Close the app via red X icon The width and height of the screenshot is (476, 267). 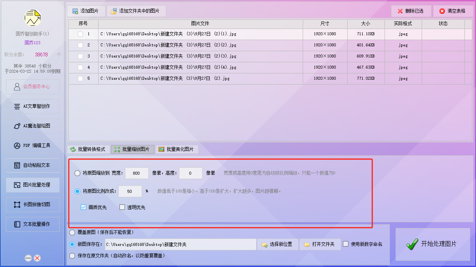click(37, 258)
